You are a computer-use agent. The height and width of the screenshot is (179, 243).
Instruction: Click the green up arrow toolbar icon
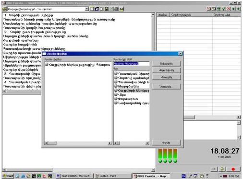pyautogui.click(x=234, y=9)
